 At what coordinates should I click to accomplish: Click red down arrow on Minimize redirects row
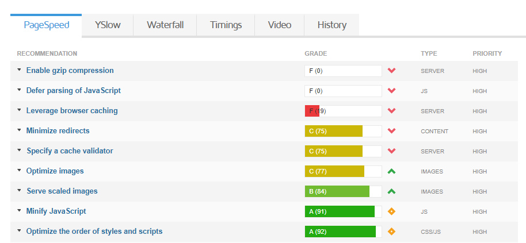point(391,131)
